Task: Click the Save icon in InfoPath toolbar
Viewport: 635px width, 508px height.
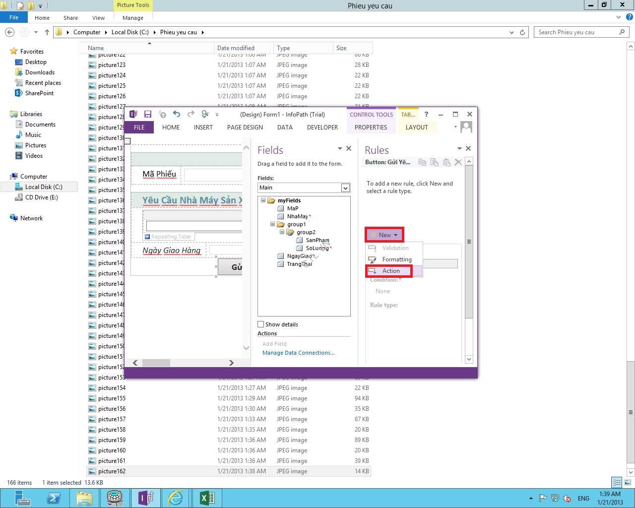Action: [147, 114]
